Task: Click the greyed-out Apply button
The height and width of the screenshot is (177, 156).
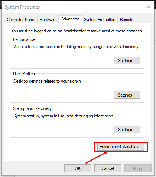Action: (138, 168)
